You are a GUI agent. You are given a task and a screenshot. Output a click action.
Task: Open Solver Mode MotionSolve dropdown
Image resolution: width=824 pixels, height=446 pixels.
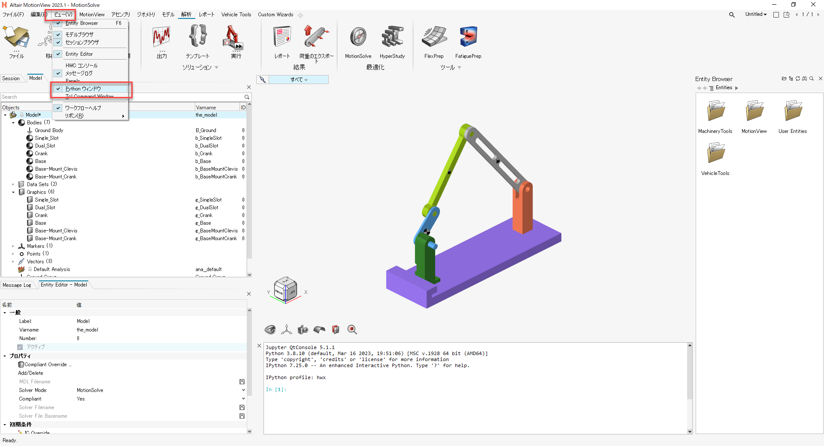pyautogui.click(x=243, y=390)
